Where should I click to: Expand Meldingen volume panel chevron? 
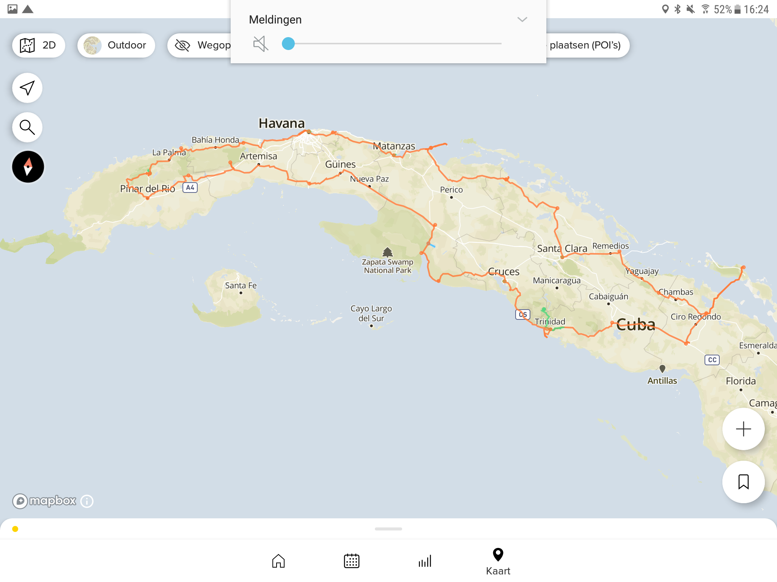point(522,20)
